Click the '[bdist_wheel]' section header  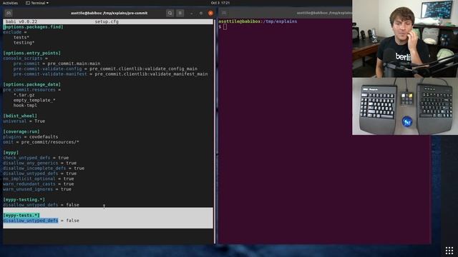point(20,116)
